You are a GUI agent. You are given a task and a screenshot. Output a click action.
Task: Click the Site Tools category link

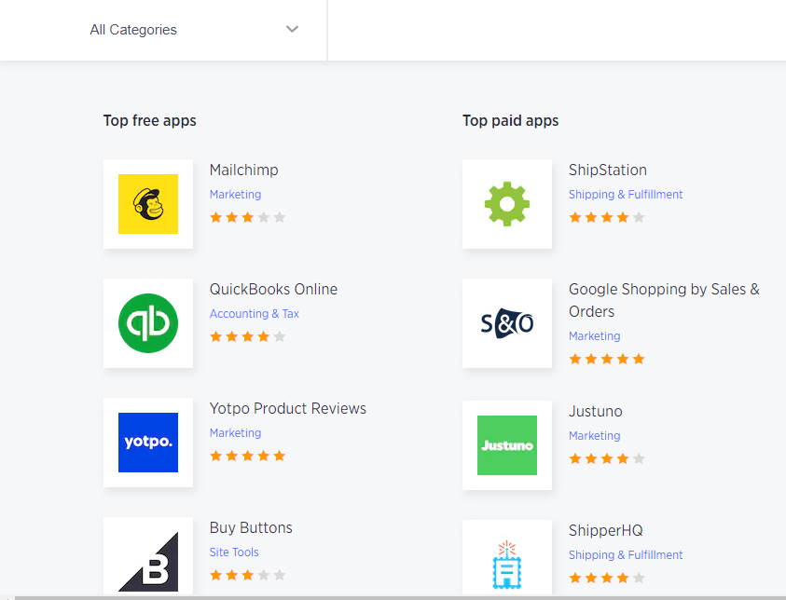click(234, 552)
